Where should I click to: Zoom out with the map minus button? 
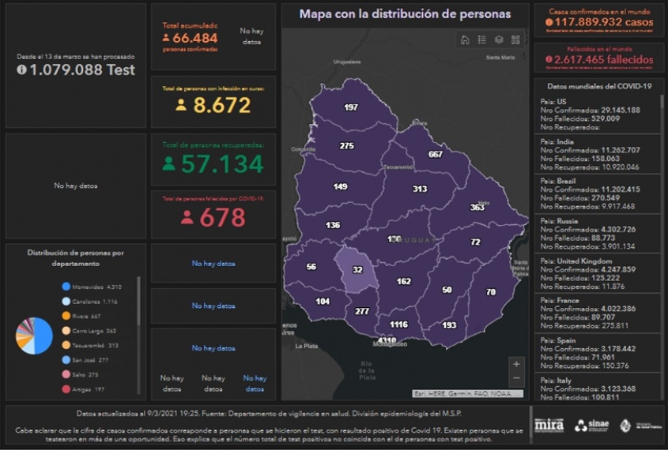tap(516, 379)
